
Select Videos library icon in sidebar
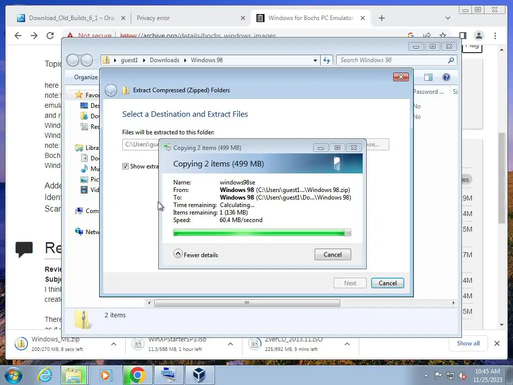84,189
